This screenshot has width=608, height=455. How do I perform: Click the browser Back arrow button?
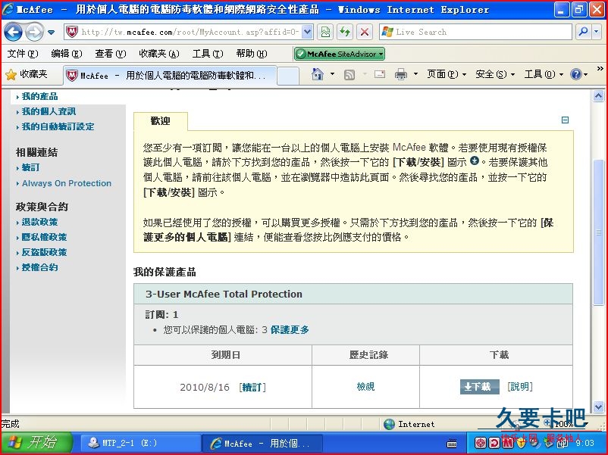tap(13, 32)
